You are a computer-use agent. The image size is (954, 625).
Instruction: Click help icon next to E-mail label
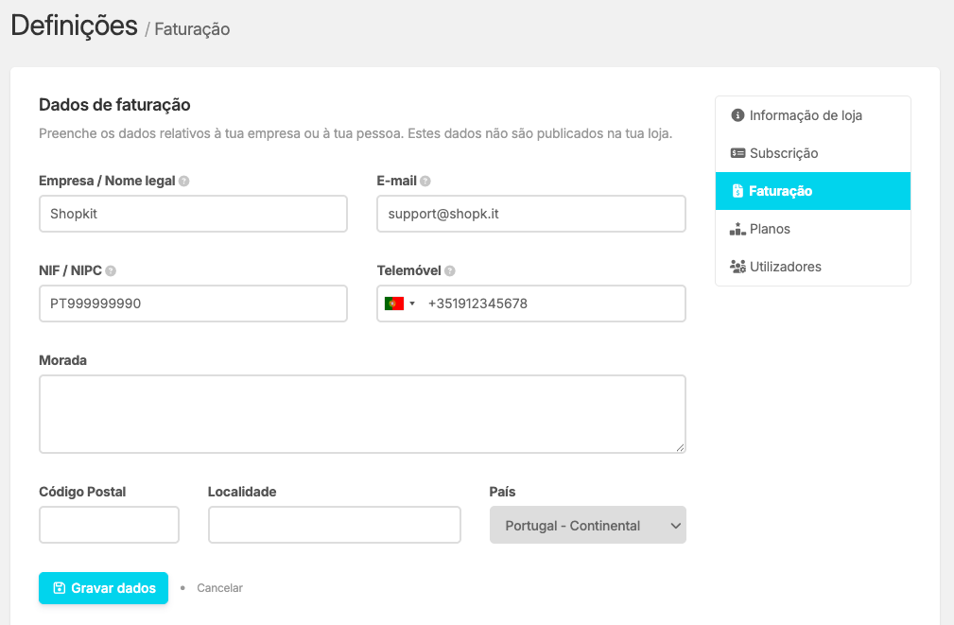coord(425,182)
